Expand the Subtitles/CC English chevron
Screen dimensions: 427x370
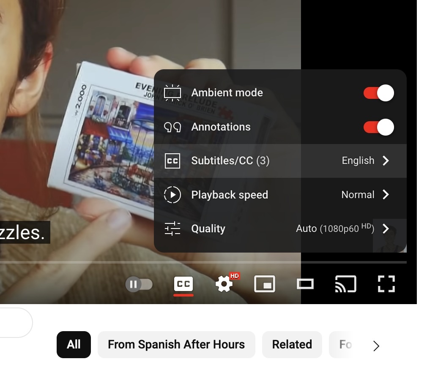coord(386,161)
